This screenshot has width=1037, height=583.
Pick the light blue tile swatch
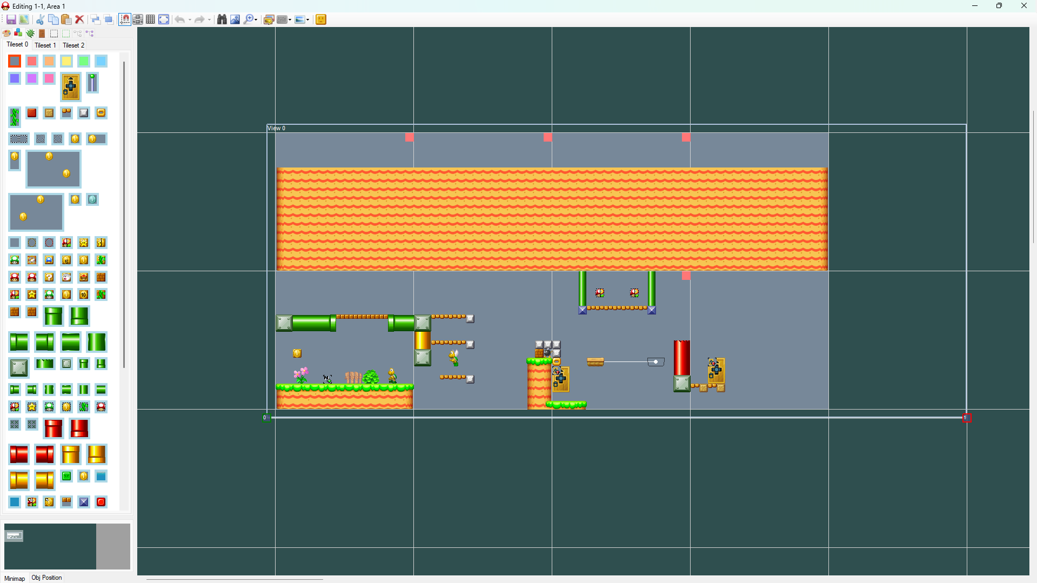101,61
